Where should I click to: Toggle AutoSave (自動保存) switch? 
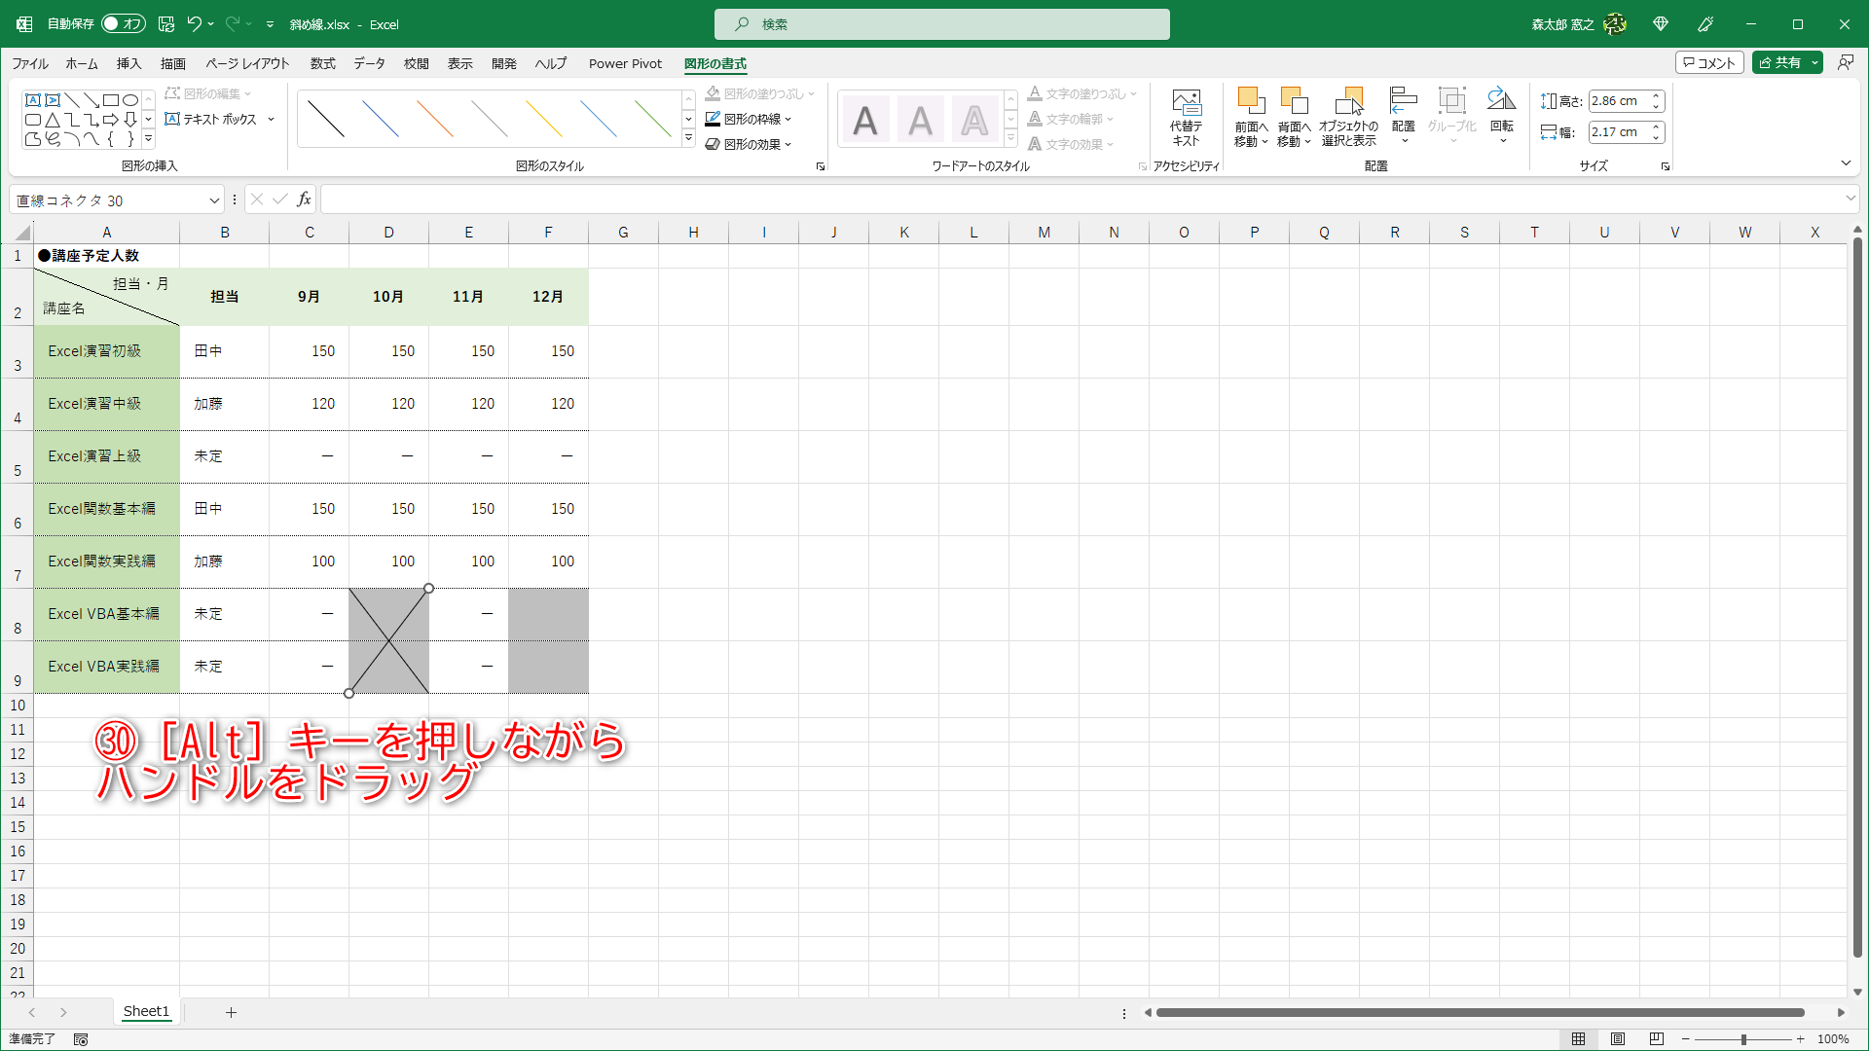coord(123,24)
